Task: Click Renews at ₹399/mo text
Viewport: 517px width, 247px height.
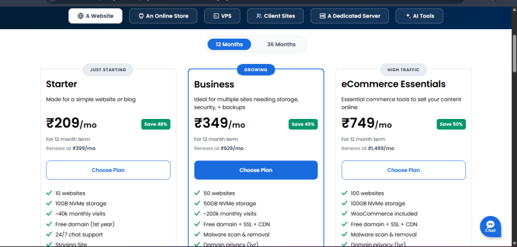Action: click(x=70, y=149)
